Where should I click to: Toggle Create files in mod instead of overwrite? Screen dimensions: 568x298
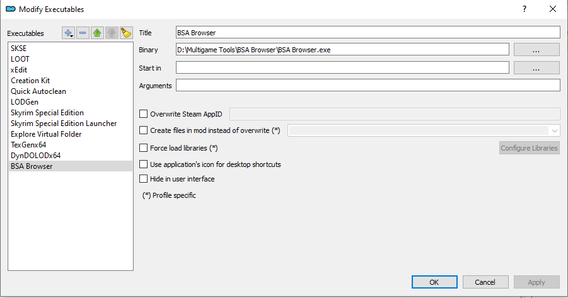pyautogui.click(x=144, y=130)
